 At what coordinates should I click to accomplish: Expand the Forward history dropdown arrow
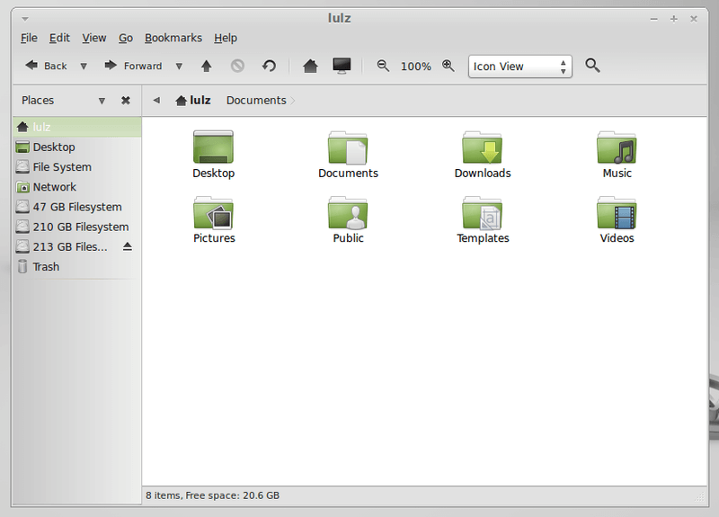click(179, 66)
